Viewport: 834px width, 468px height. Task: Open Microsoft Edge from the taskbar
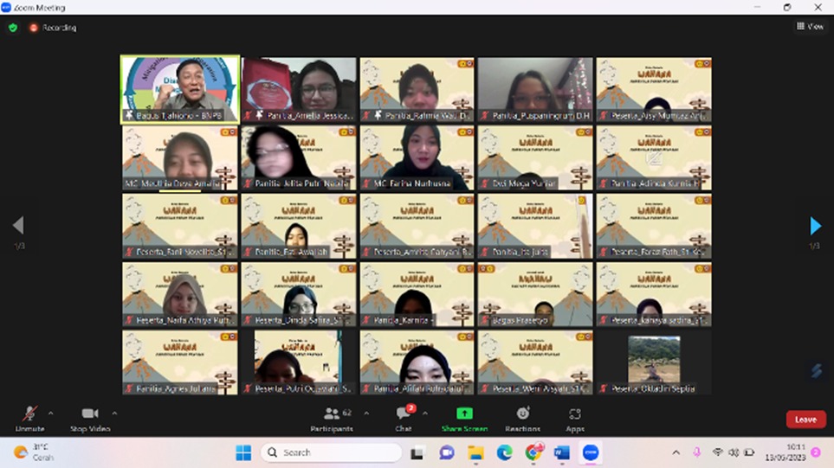pyautogui.click(x=504, y=452)
